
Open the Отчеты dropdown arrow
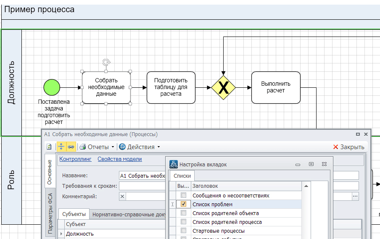tap(113, 147)
